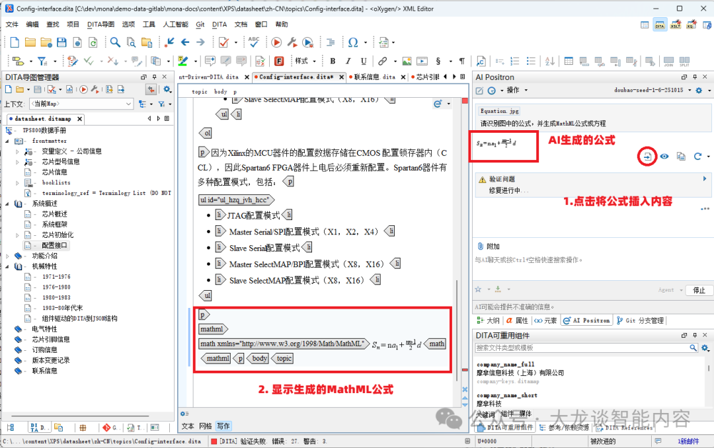Expand 芯片初始化 tree node
Screen dimensions: 714x448
click(x=17, y=235)
